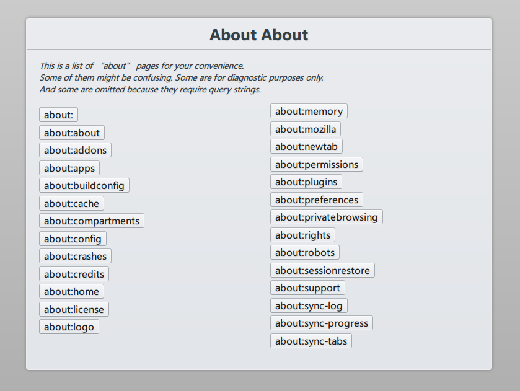The image size is (520, 391).
Task: Open the about:addons link
Action: (x=75, y=150)
